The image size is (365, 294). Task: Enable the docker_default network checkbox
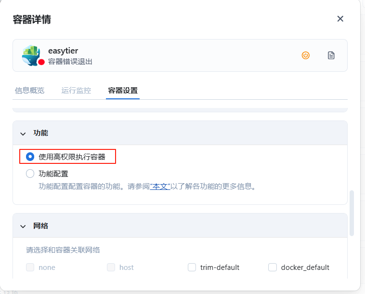pos(273,267)
